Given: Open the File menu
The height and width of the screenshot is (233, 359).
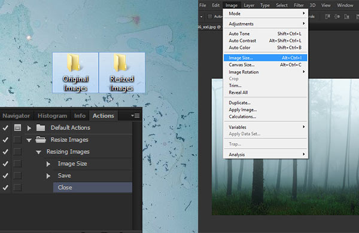Looking at the screenshot, I should point(203,5).
